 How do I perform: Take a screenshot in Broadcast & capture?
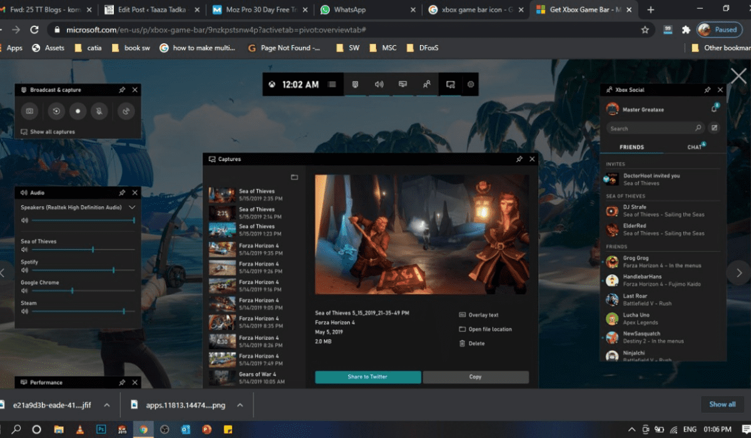click(29, 111)
